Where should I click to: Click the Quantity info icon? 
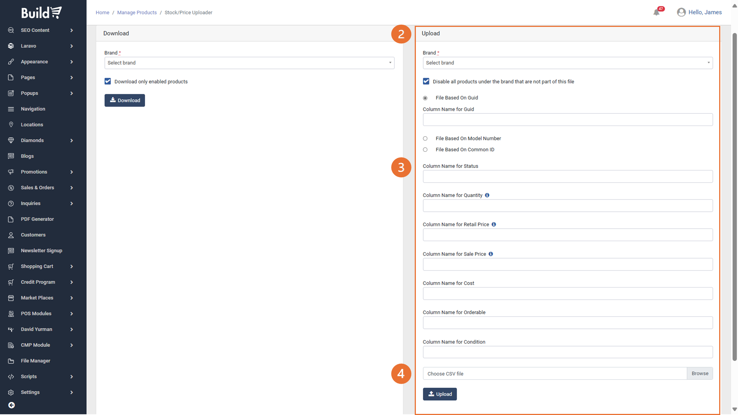click(x=487, y=195)
